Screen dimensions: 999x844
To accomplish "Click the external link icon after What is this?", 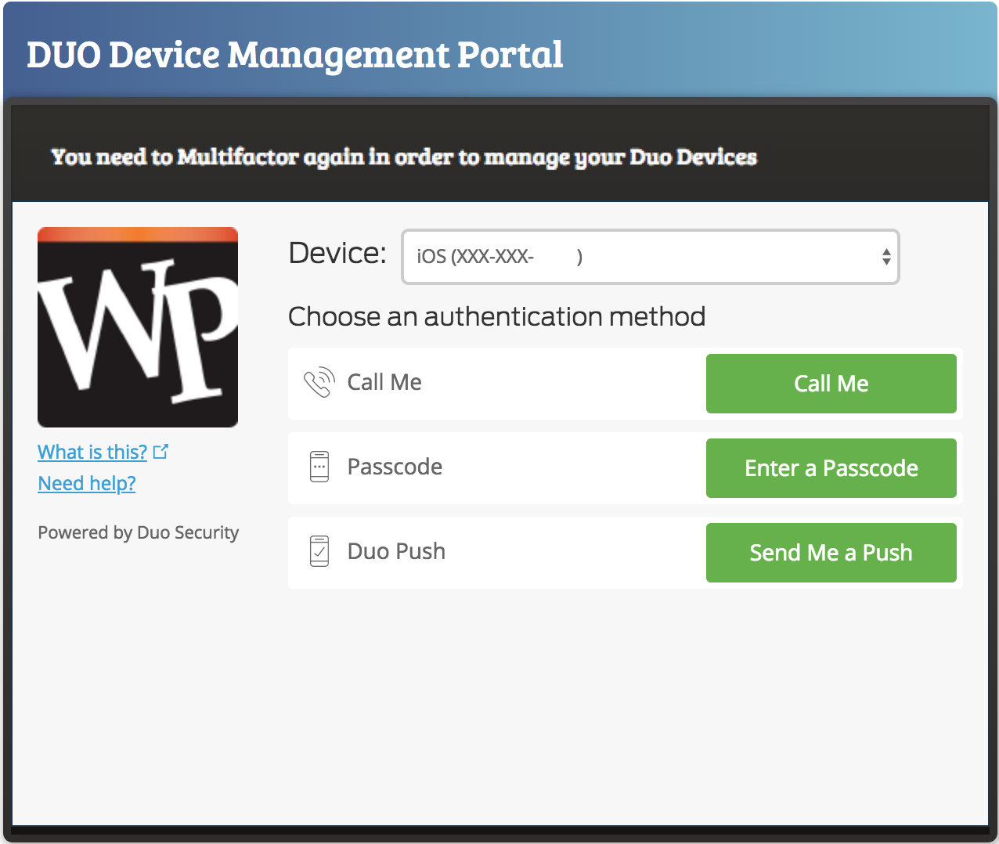I will pos(160,452).
